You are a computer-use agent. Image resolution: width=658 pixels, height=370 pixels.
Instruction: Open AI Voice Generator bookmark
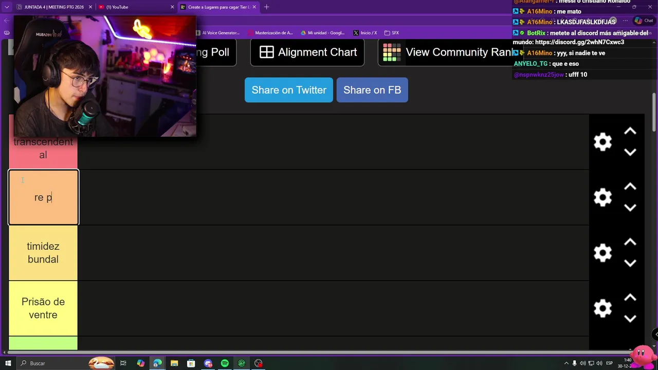218,33
